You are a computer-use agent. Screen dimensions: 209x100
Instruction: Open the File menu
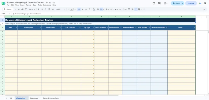(x=8, y=5)
